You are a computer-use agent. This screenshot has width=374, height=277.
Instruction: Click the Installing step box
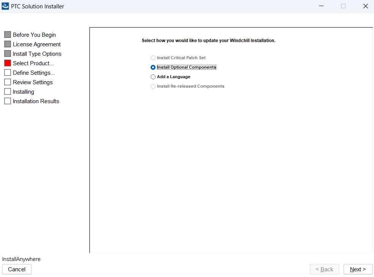[8, 91]
